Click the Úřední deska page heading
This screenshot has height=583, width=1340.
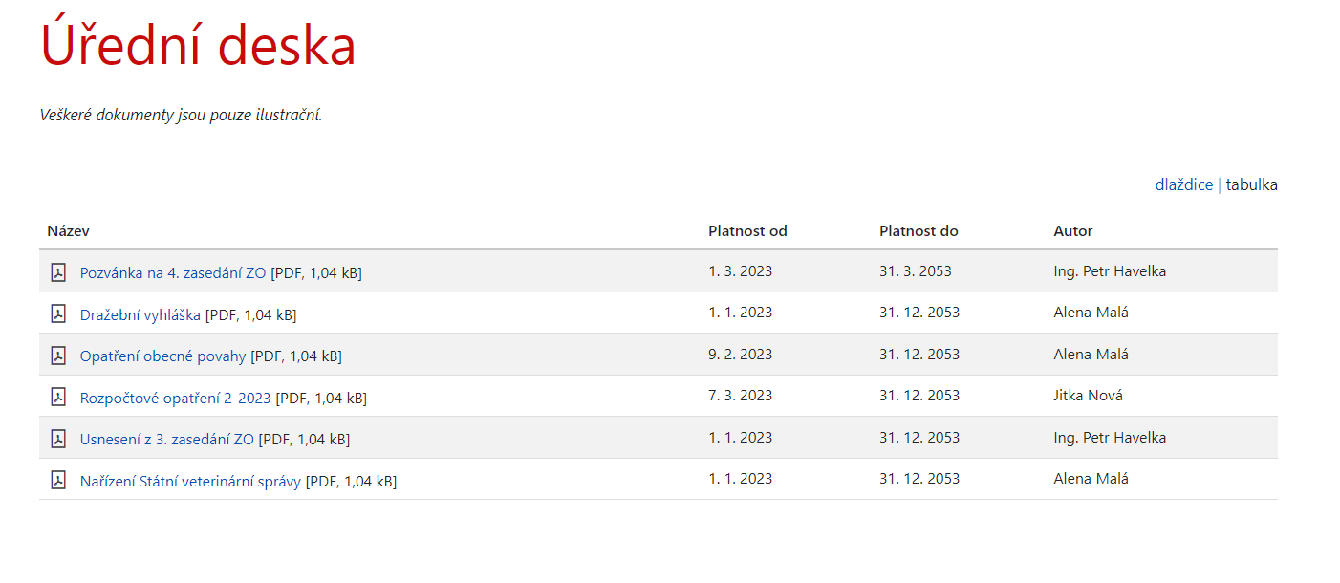198,45
